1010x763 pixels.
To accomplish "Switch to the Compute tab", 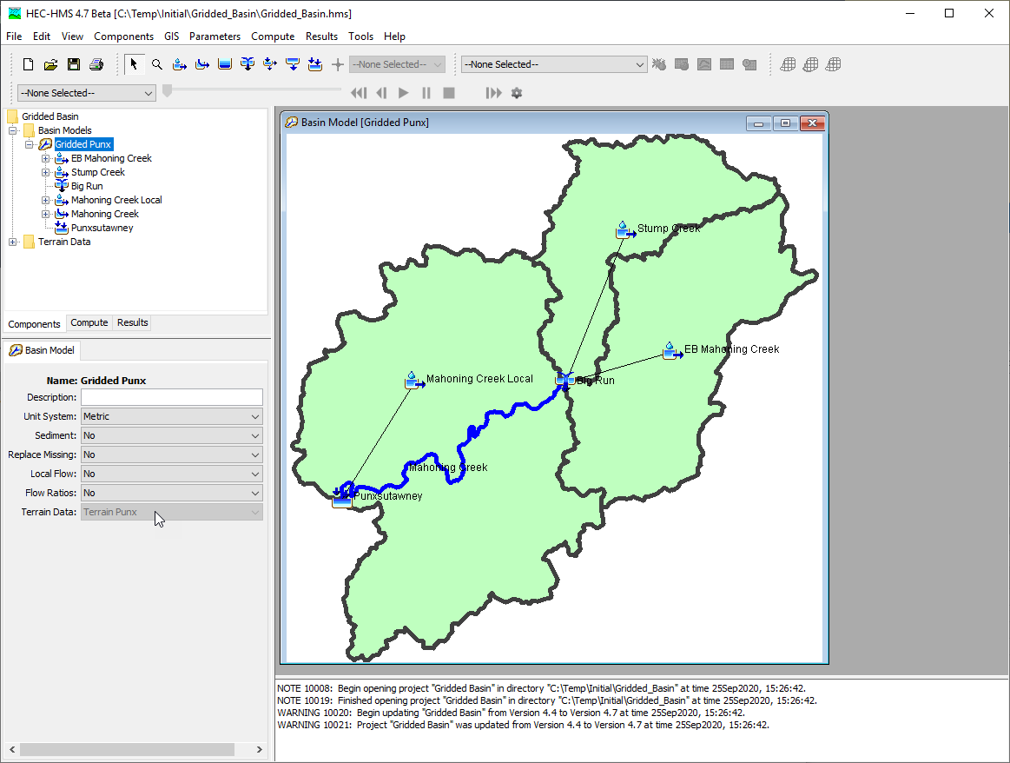I will [89, 323].
